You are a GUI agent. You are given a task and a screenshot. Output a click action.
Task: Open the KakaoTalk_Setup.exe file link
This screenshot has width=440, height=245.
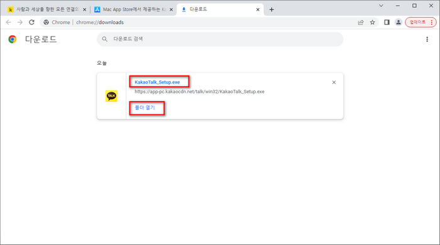[157, 82]
